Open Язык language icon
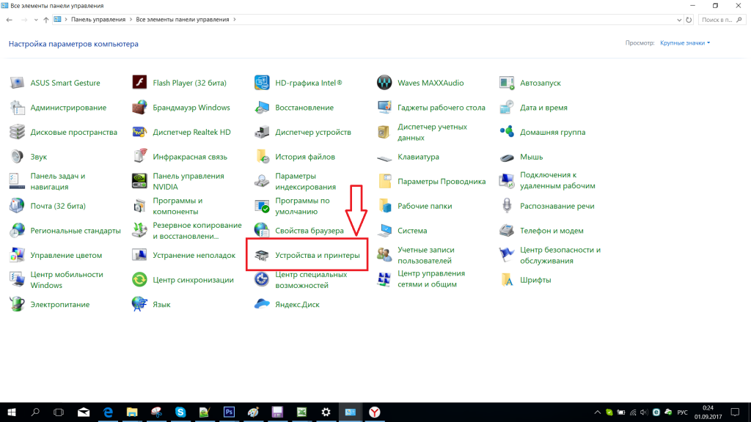Screen dimensions: 751x422 click(139, 304)
